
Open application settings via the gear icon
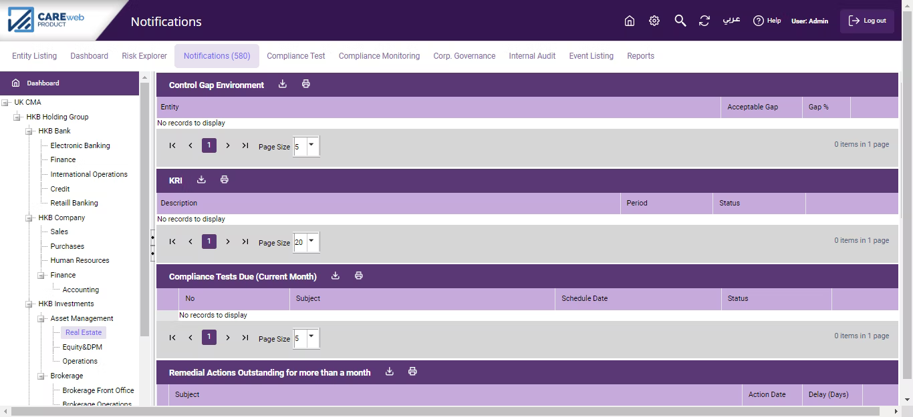(x=654, y=21)
